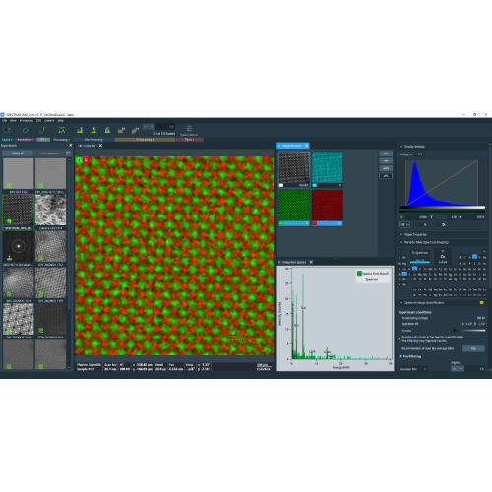Click the red color swatch under red map
The width and height of the screenshot is (492, 492).
pyautogui.click(x=315, y=223)
